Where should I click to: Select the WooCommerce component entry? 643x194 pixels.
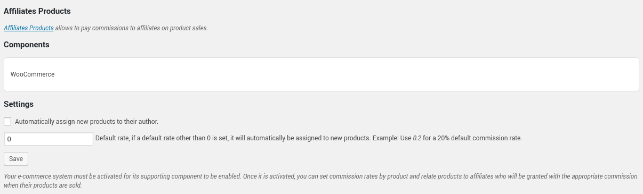pyautogui.click(x=33, y=74)
